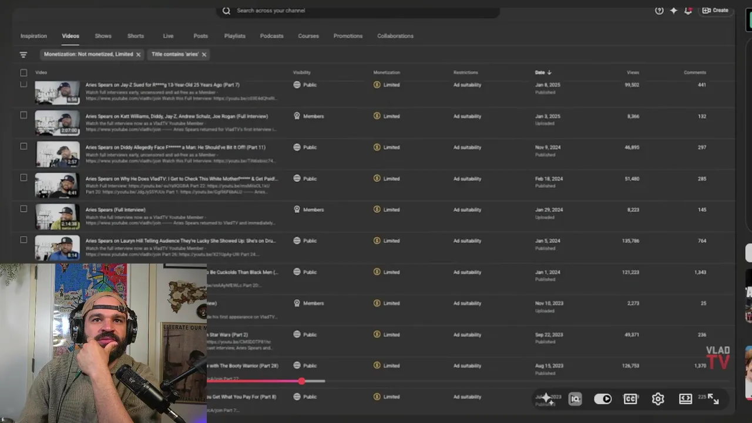Screen dimensions: 752x423
Task: Click the '135,786' views value
Action: click(x=630, y=241)
